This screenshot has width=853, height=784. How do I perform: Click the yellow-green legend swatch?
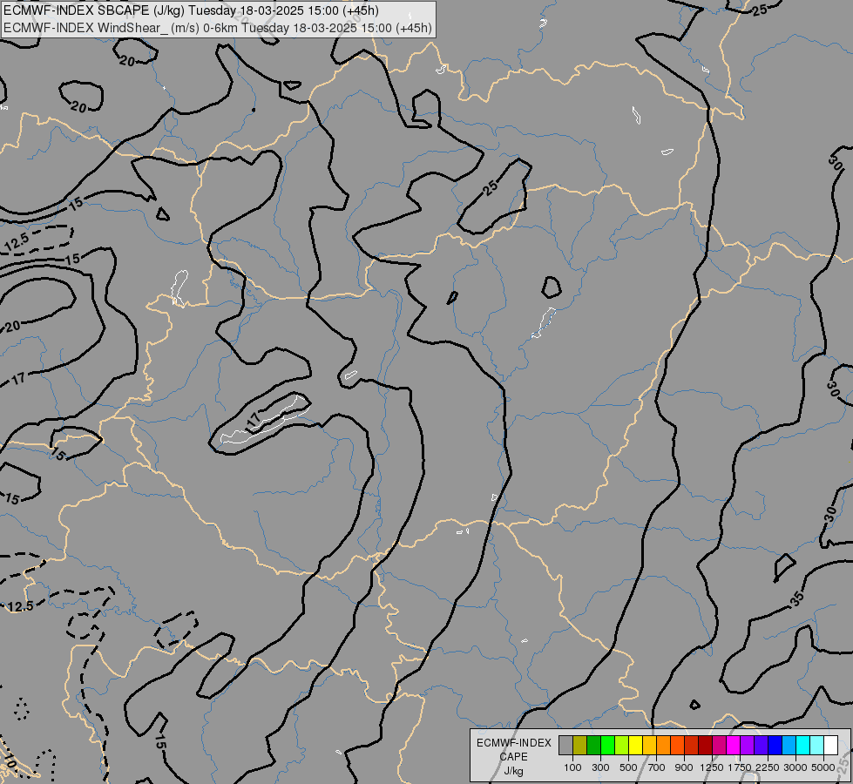[x=622, y=745]
